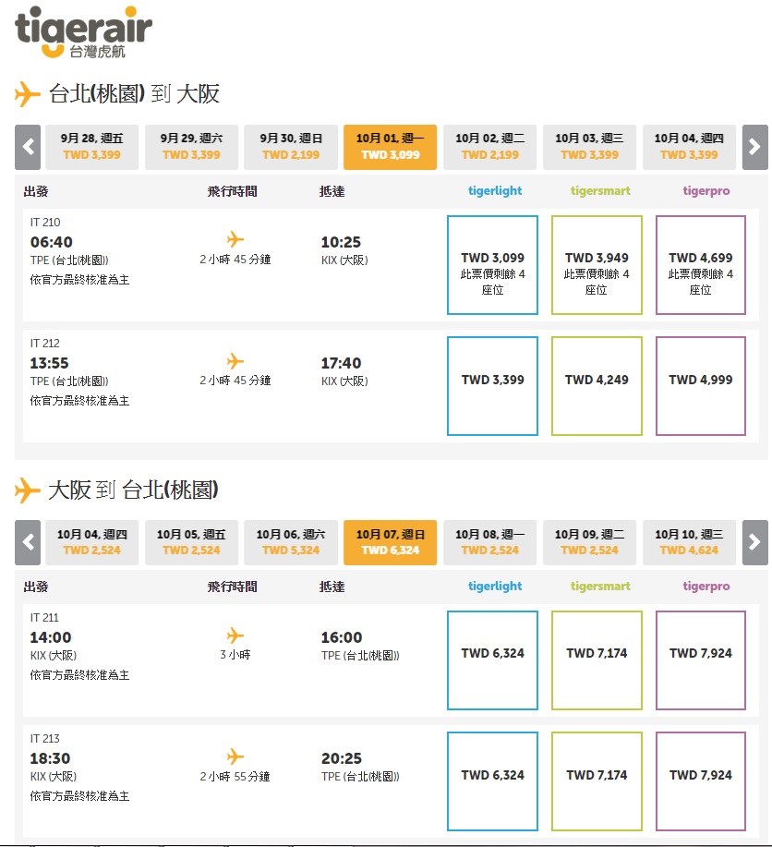Pick the 10月 04 週四 return date TWD 2,524
This screenshot has height=847, width=772.
(91, 542)
